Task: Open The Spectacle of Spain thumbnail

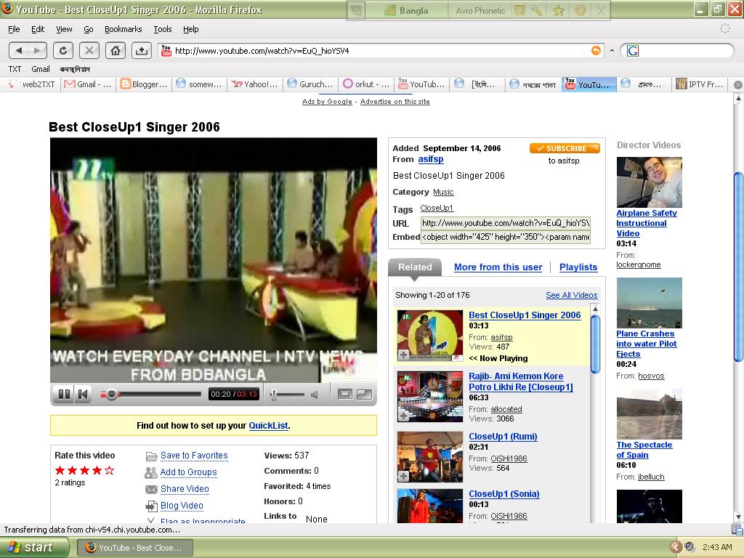Action: click(649, 413)
